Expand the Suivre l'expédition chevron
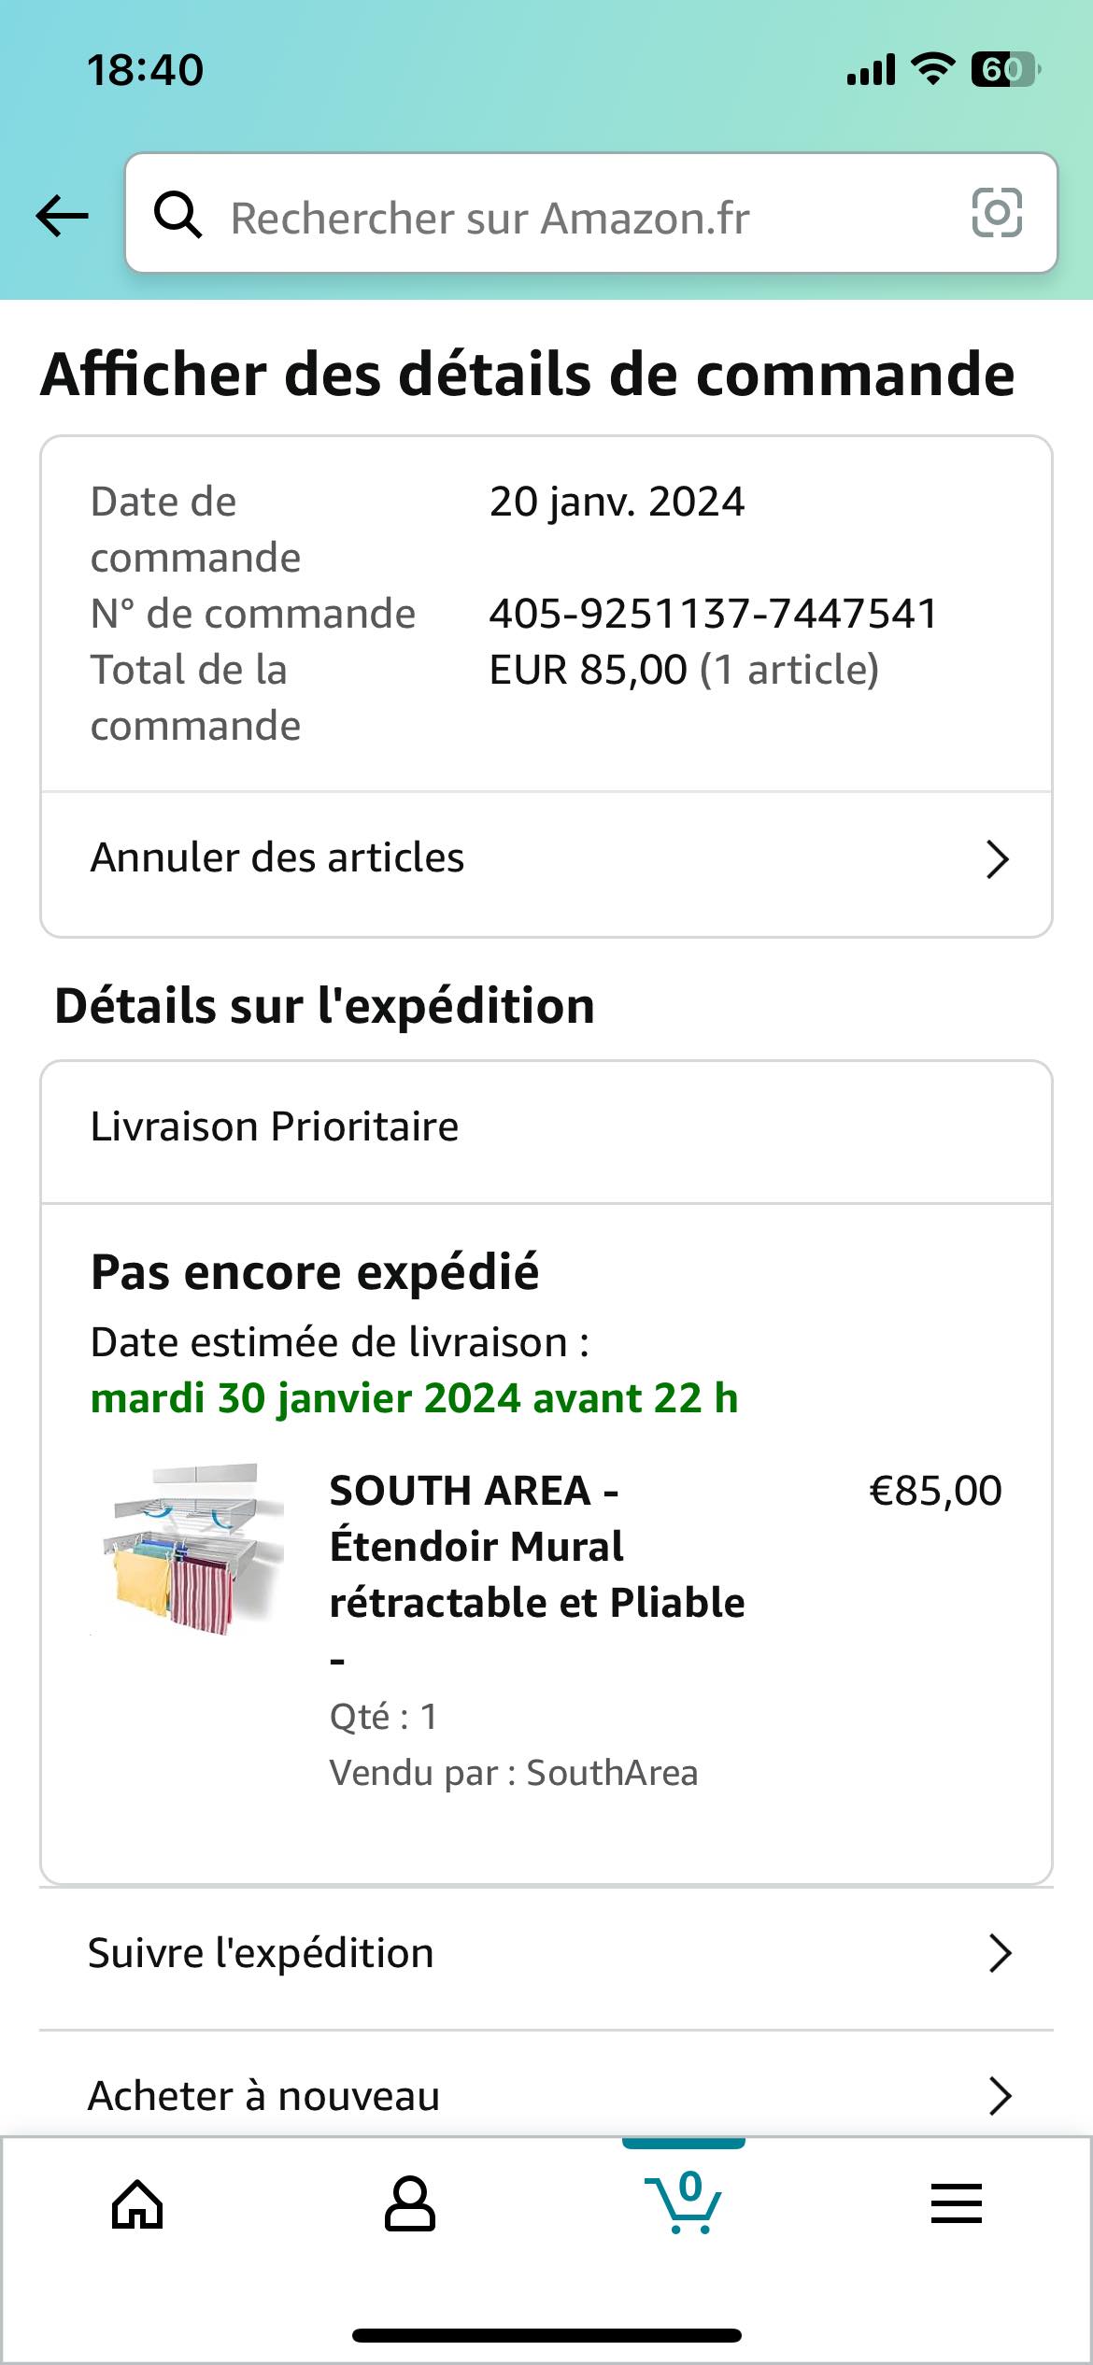 pyautogui.click(x=1000, y=1953)
